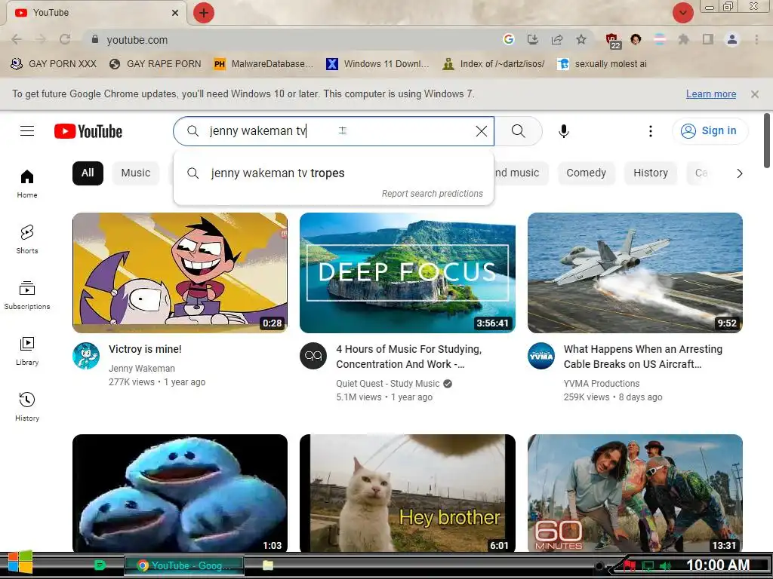
Task: Open the YVMA Productions channel avatar
Action: (x=540, y=356)
